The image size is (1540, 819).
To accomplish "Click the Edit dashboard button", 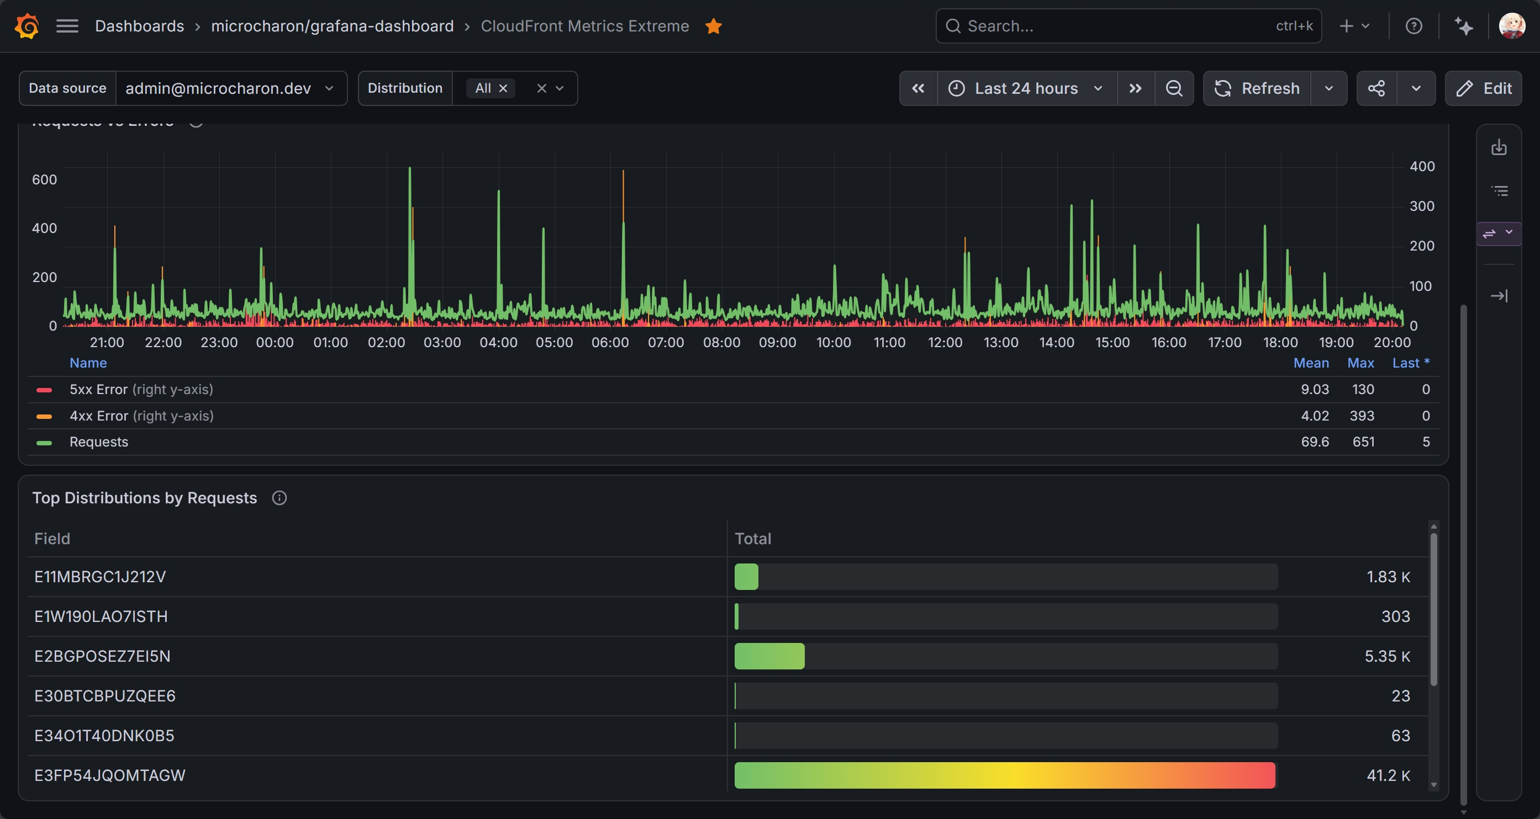I will coord(1483,88).
